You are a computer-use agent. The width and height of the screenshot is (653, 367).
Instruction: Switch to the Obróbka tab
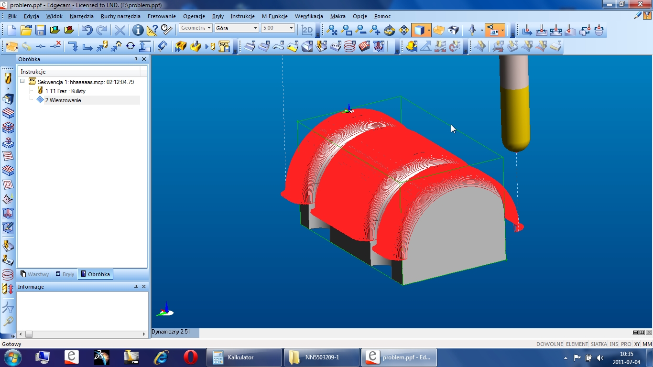96,274
